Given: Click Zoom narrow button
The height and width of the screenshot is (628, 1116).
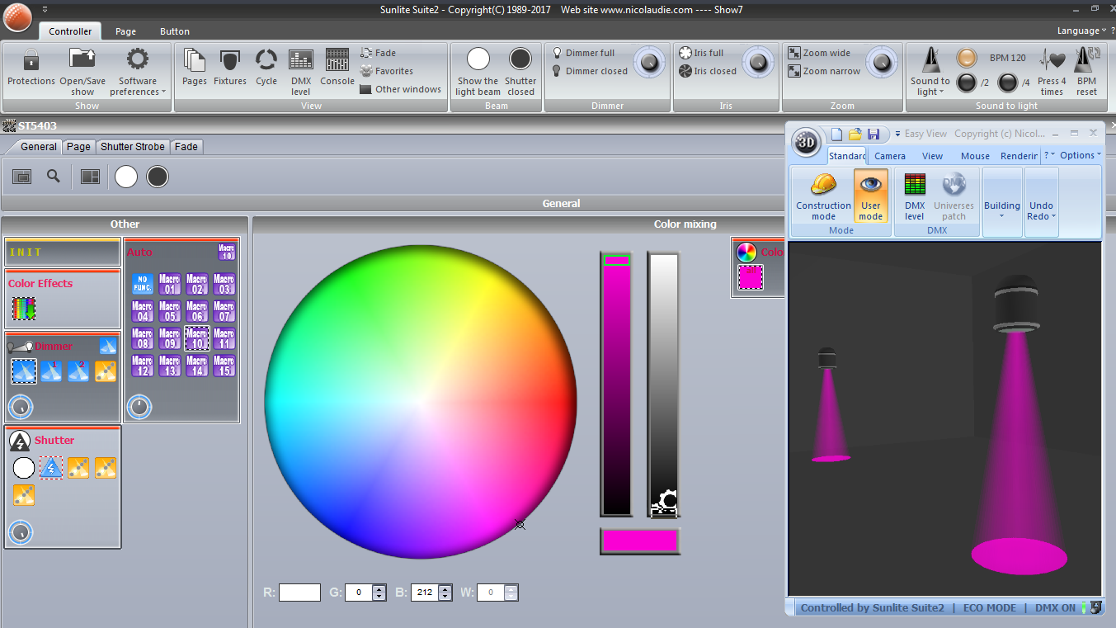Looking at the screenshot, I should [824, 71].
